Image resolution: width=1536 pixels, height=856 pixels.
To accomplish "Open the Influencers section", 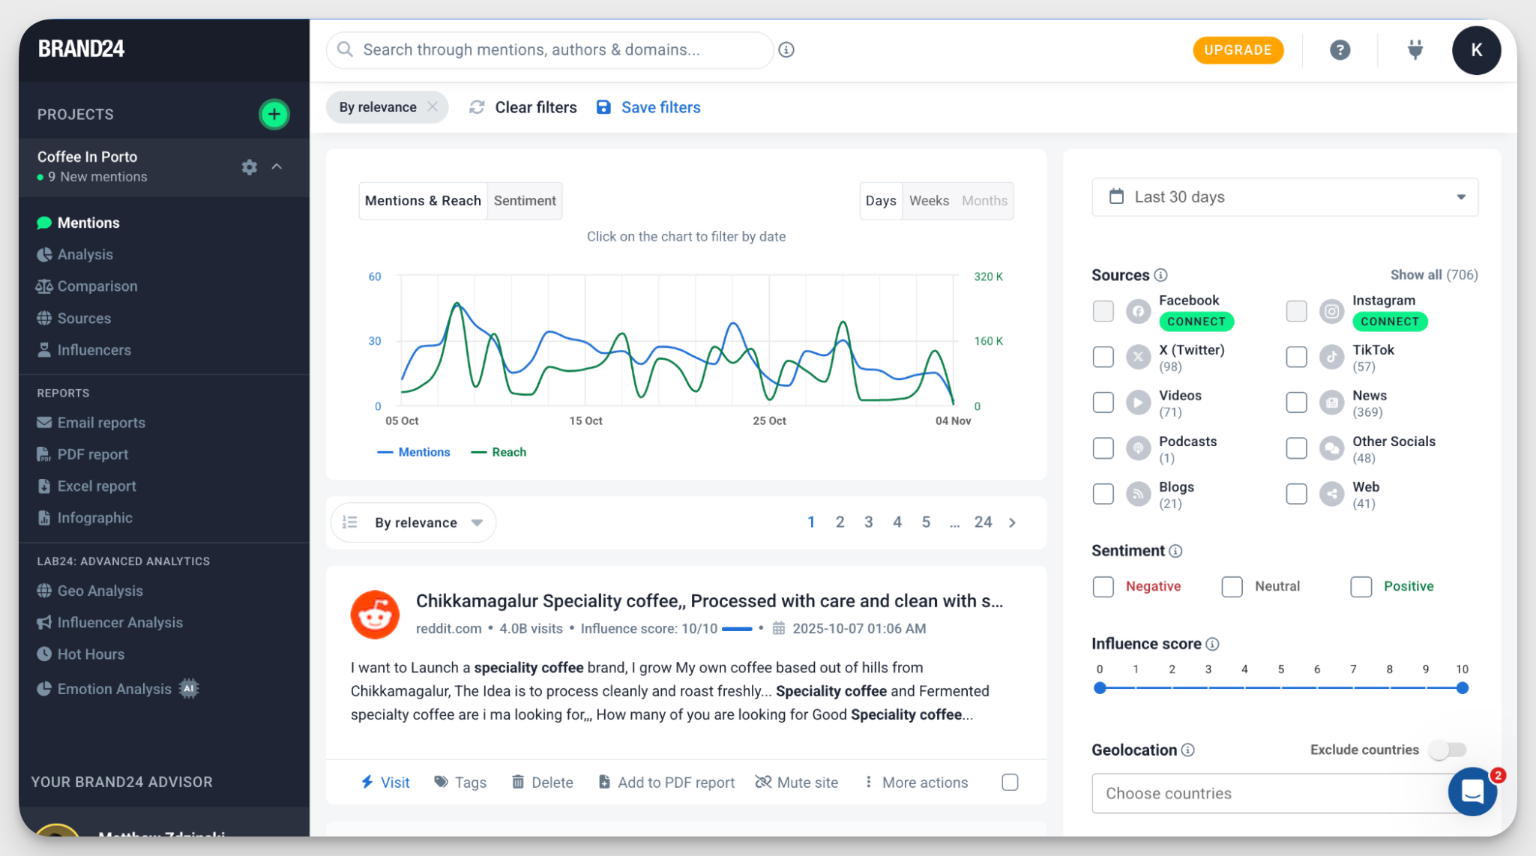I will click(x=93, y=349).
